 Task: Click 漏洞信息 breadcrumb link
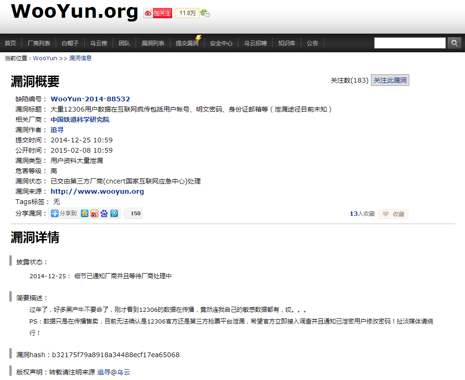(x=80, y=58)
